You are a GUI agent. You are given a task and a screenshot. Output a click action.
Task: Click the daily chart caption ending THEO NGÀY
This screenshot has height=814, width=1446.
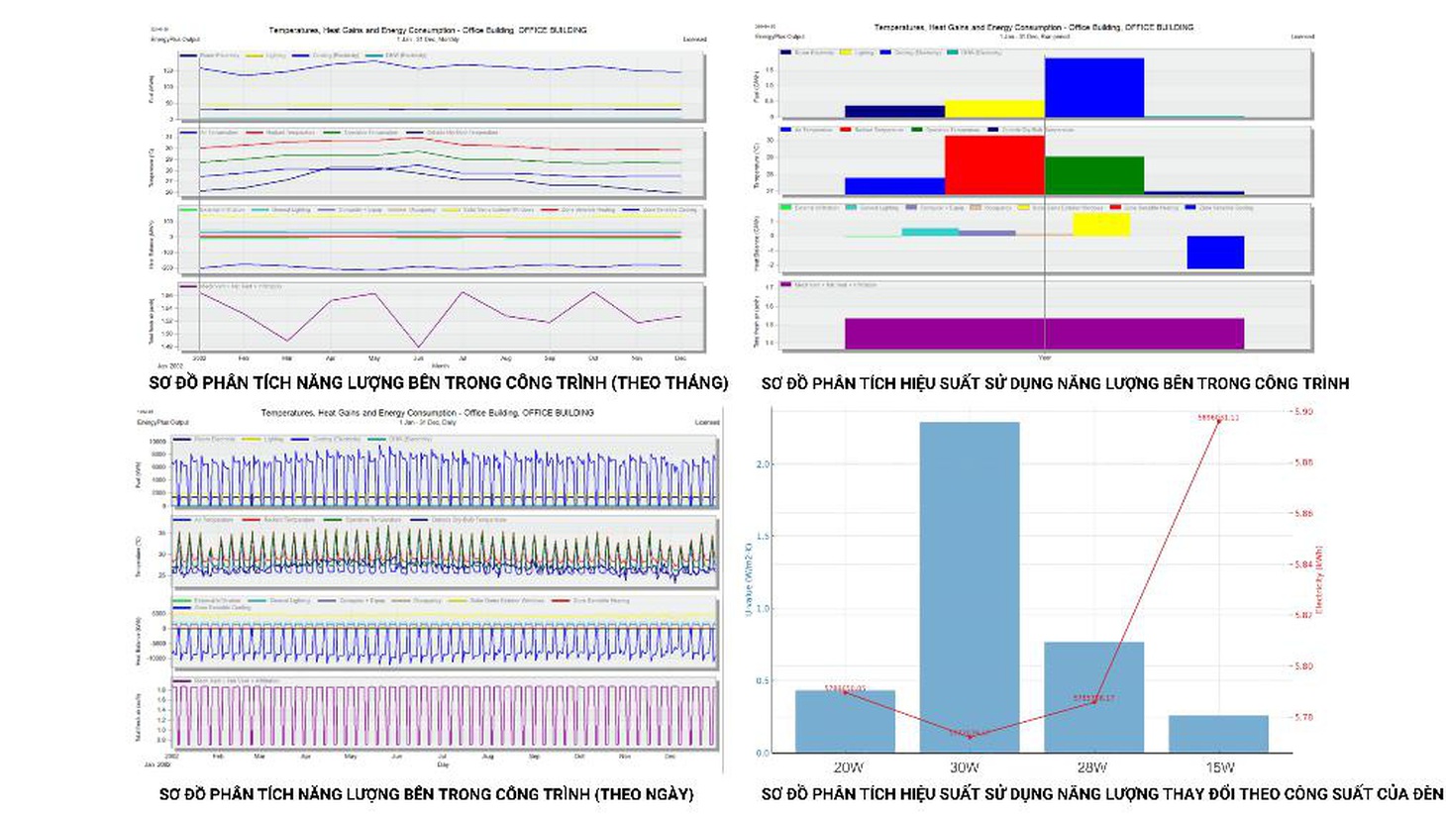[x=426, y=794]
